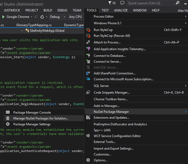Choose Choose Toolbox Items menu item
Screen dimensions: 188x164
(x=136, y=99)
